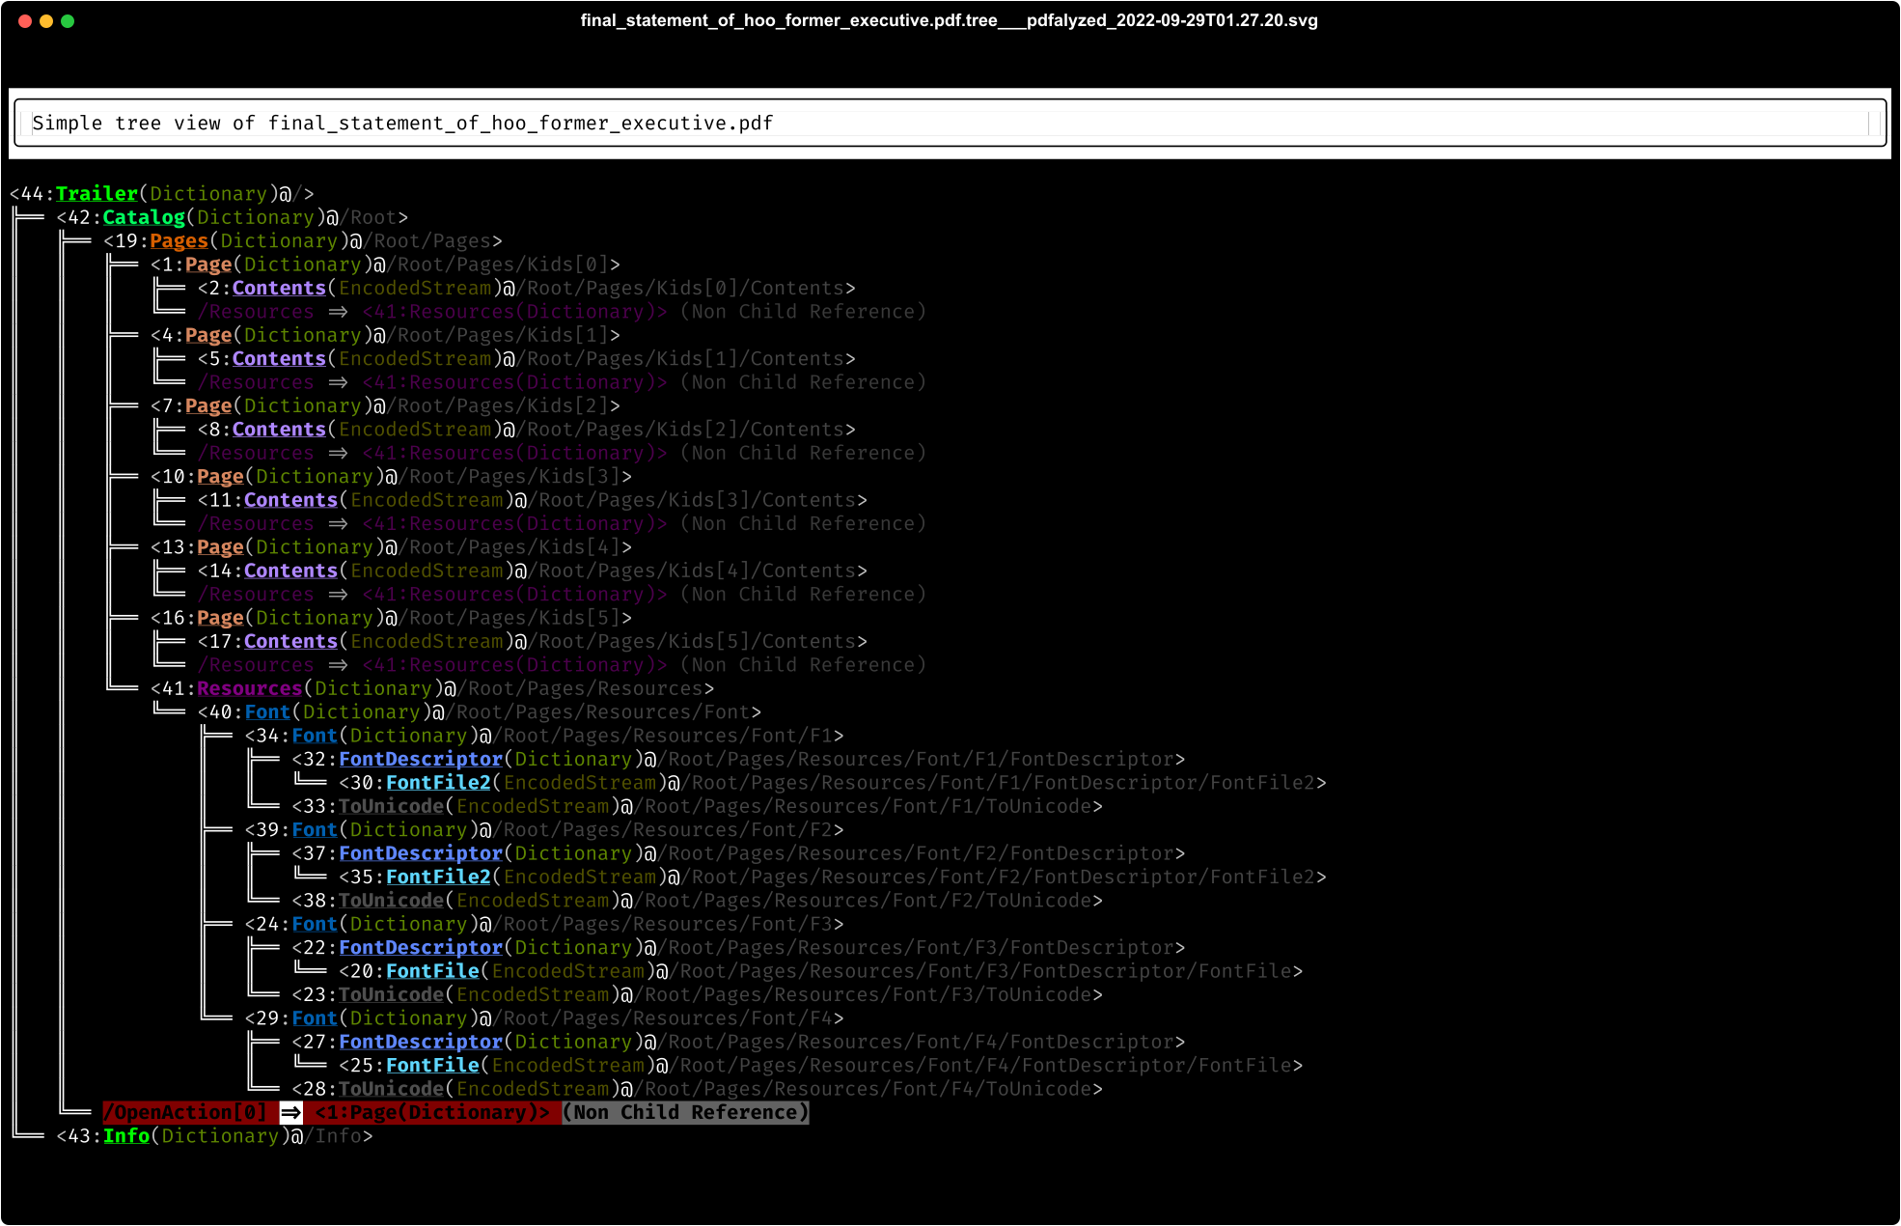The width and height of the screenshot is (1901, 1226).
Task: Open the Contents link on row 5
Action: 279,358
